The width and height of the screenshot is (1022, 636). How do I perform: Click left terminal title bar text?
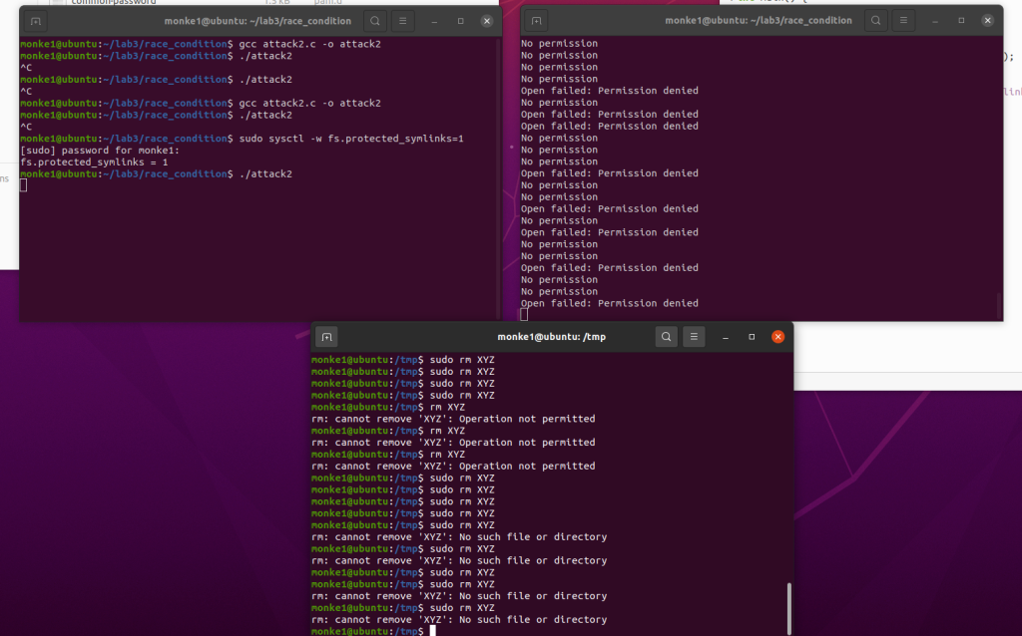[257, 21]
